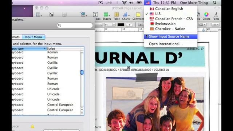
Task: Choose Byelorussian input source
Action: 171,24
